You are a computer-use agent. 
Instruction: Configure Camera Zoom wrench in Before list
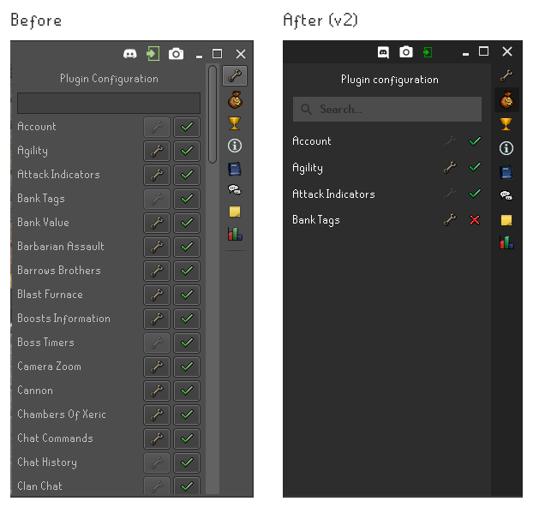[x=157, y=367]
